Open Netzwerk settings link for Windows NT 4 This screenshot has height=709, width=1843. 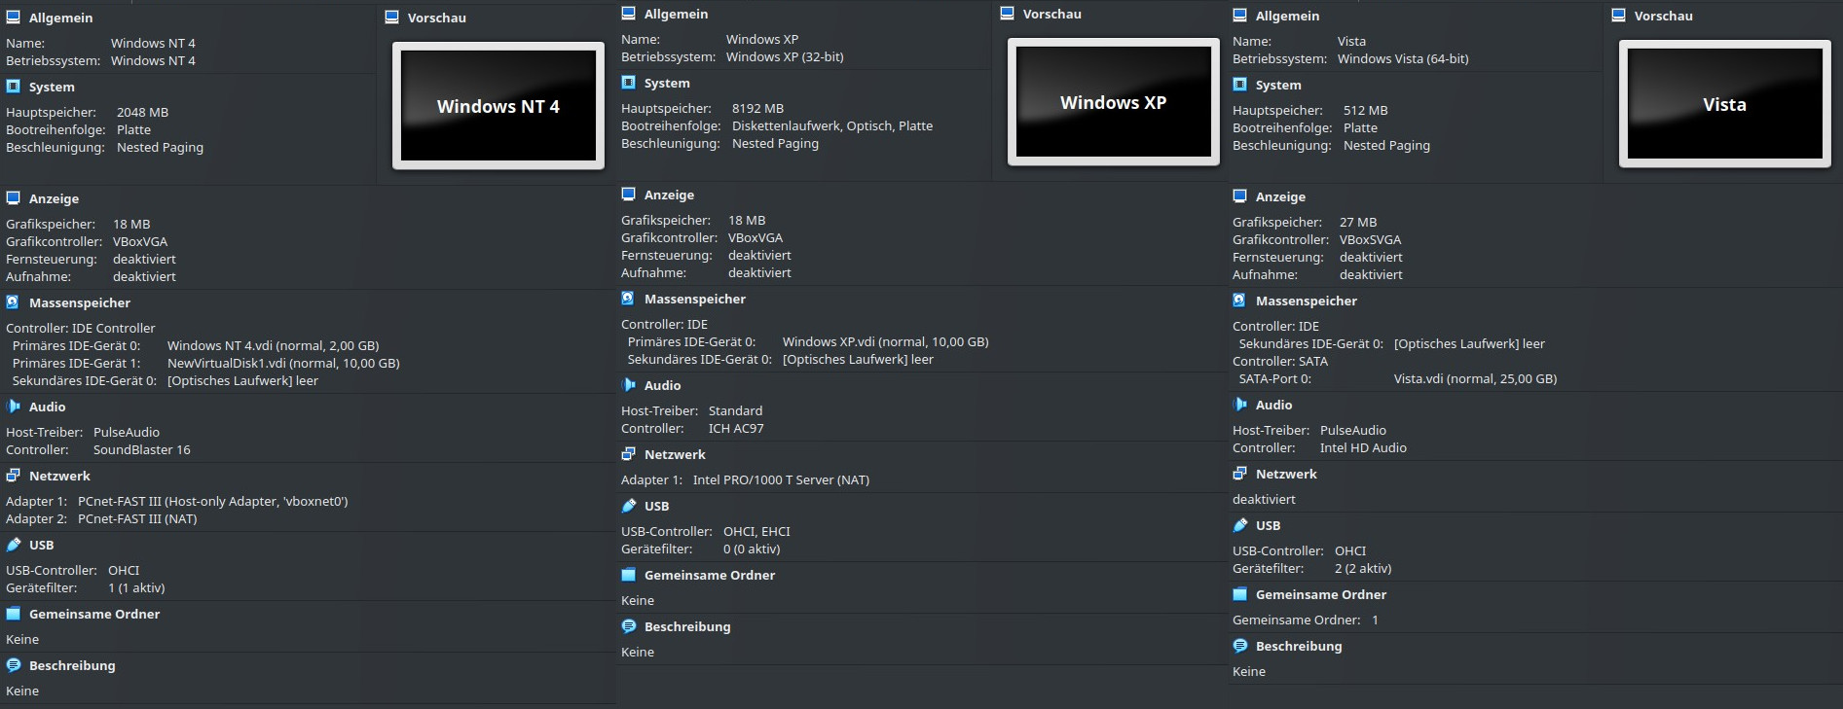59,476
